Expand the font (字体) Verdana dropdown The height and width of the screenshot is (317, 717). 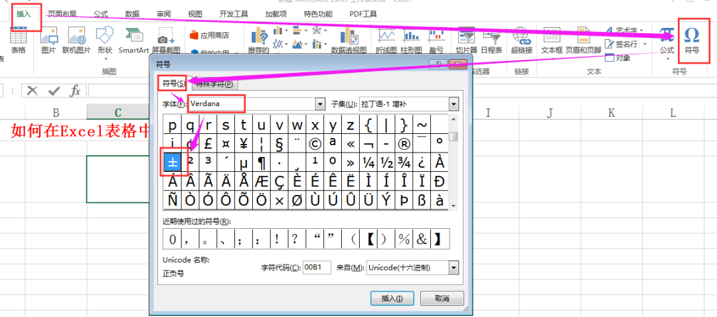[x=320, y=104]
